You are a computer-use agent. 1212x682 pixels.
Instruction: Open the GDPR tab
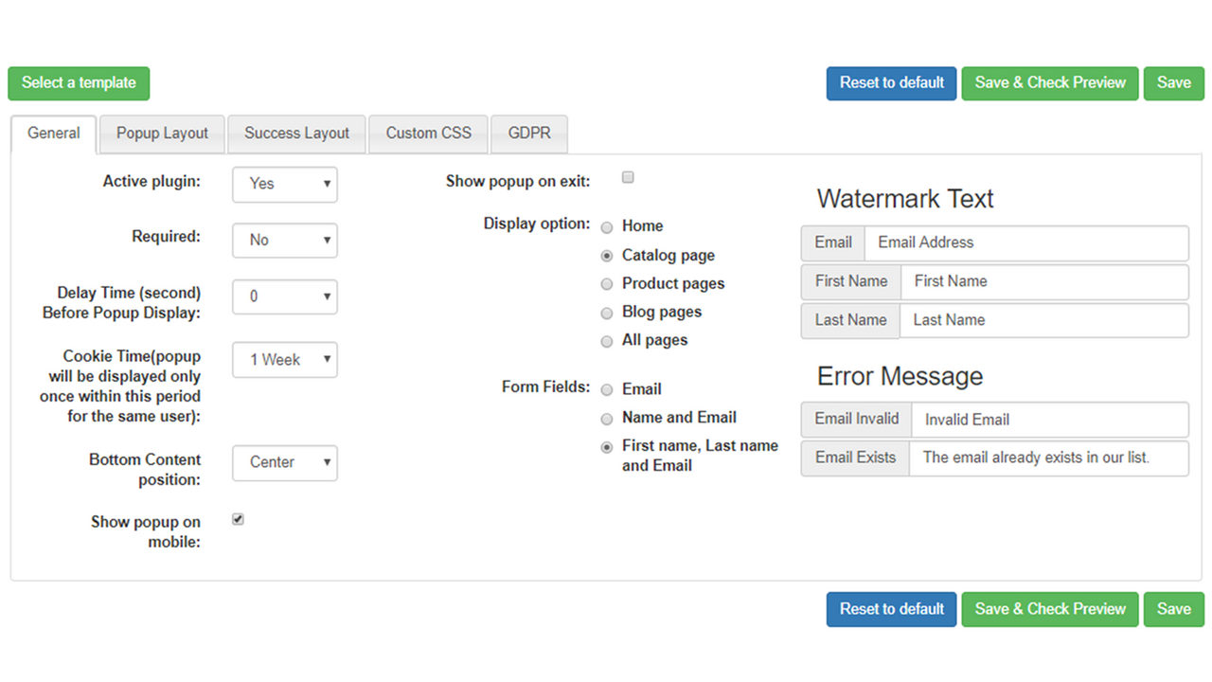click(x=529, y=134)
